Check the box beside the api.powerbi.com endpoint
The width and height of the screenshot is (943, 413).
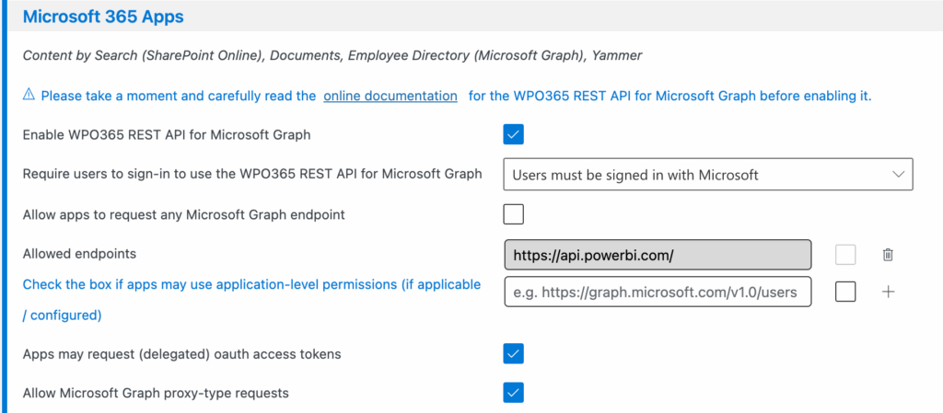[x=845, y=255]
